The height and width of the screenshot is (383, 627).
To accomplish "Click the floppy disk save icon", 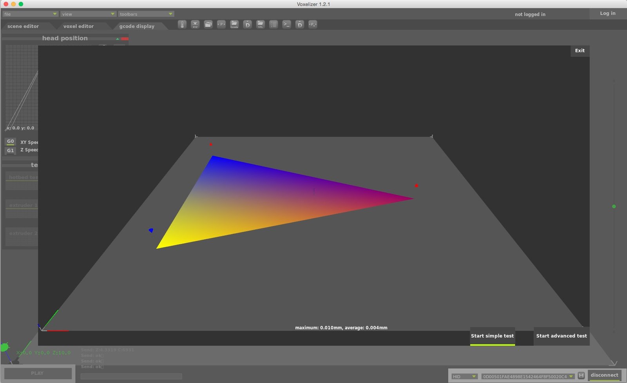I will point(581,376).
